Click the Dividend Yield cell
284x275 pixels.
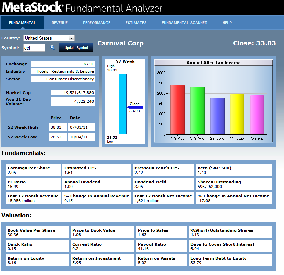pos(164,184)
